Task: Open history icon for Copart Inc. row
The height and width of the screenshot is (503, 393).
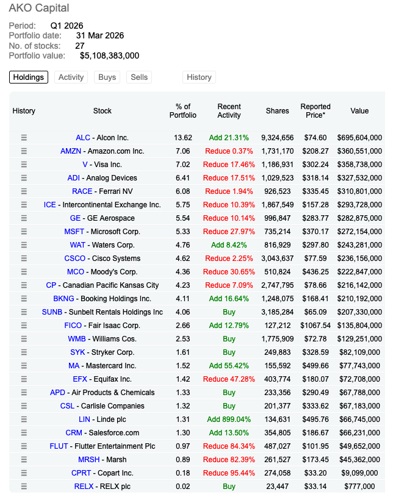Action: click(x=24, y=473)
